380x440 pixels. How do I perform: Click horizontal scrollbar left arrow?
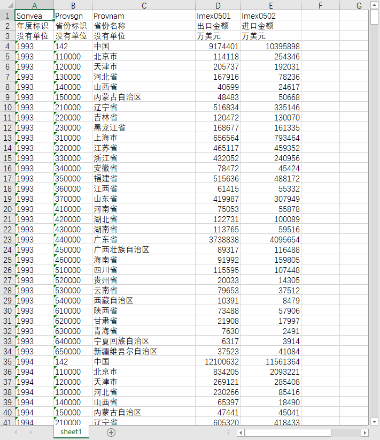(x=241, y=433)
